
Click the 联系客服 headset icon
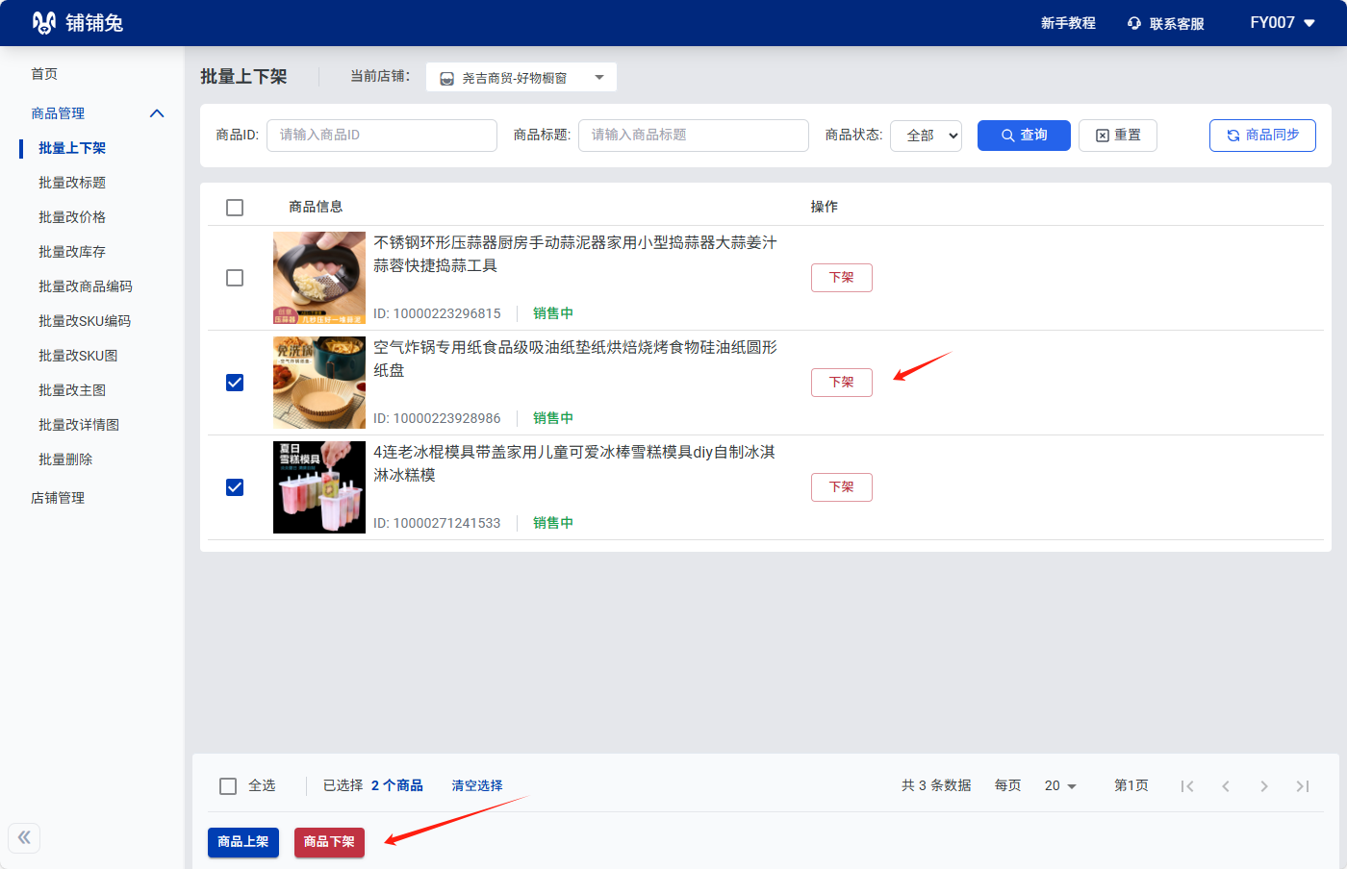coord(1134,23)
